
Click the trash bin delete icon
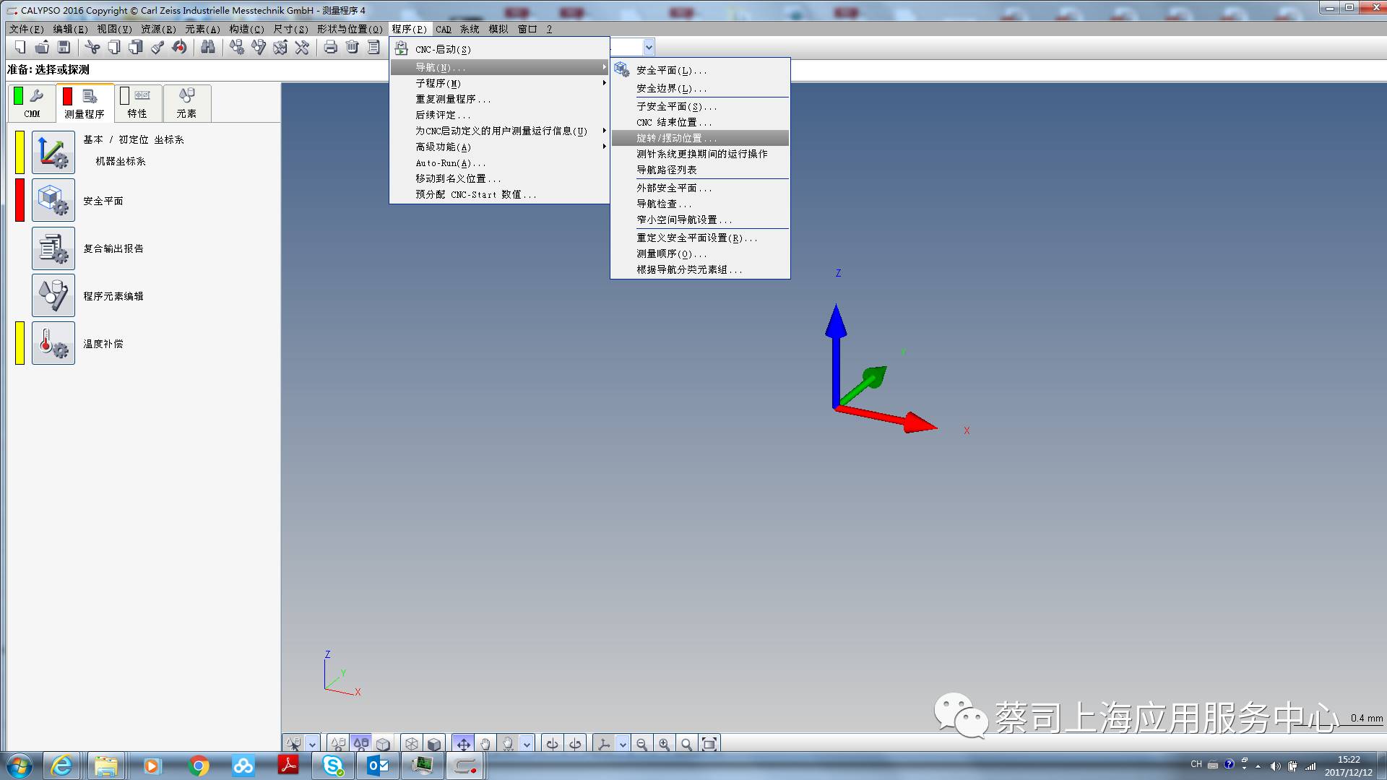353,48
